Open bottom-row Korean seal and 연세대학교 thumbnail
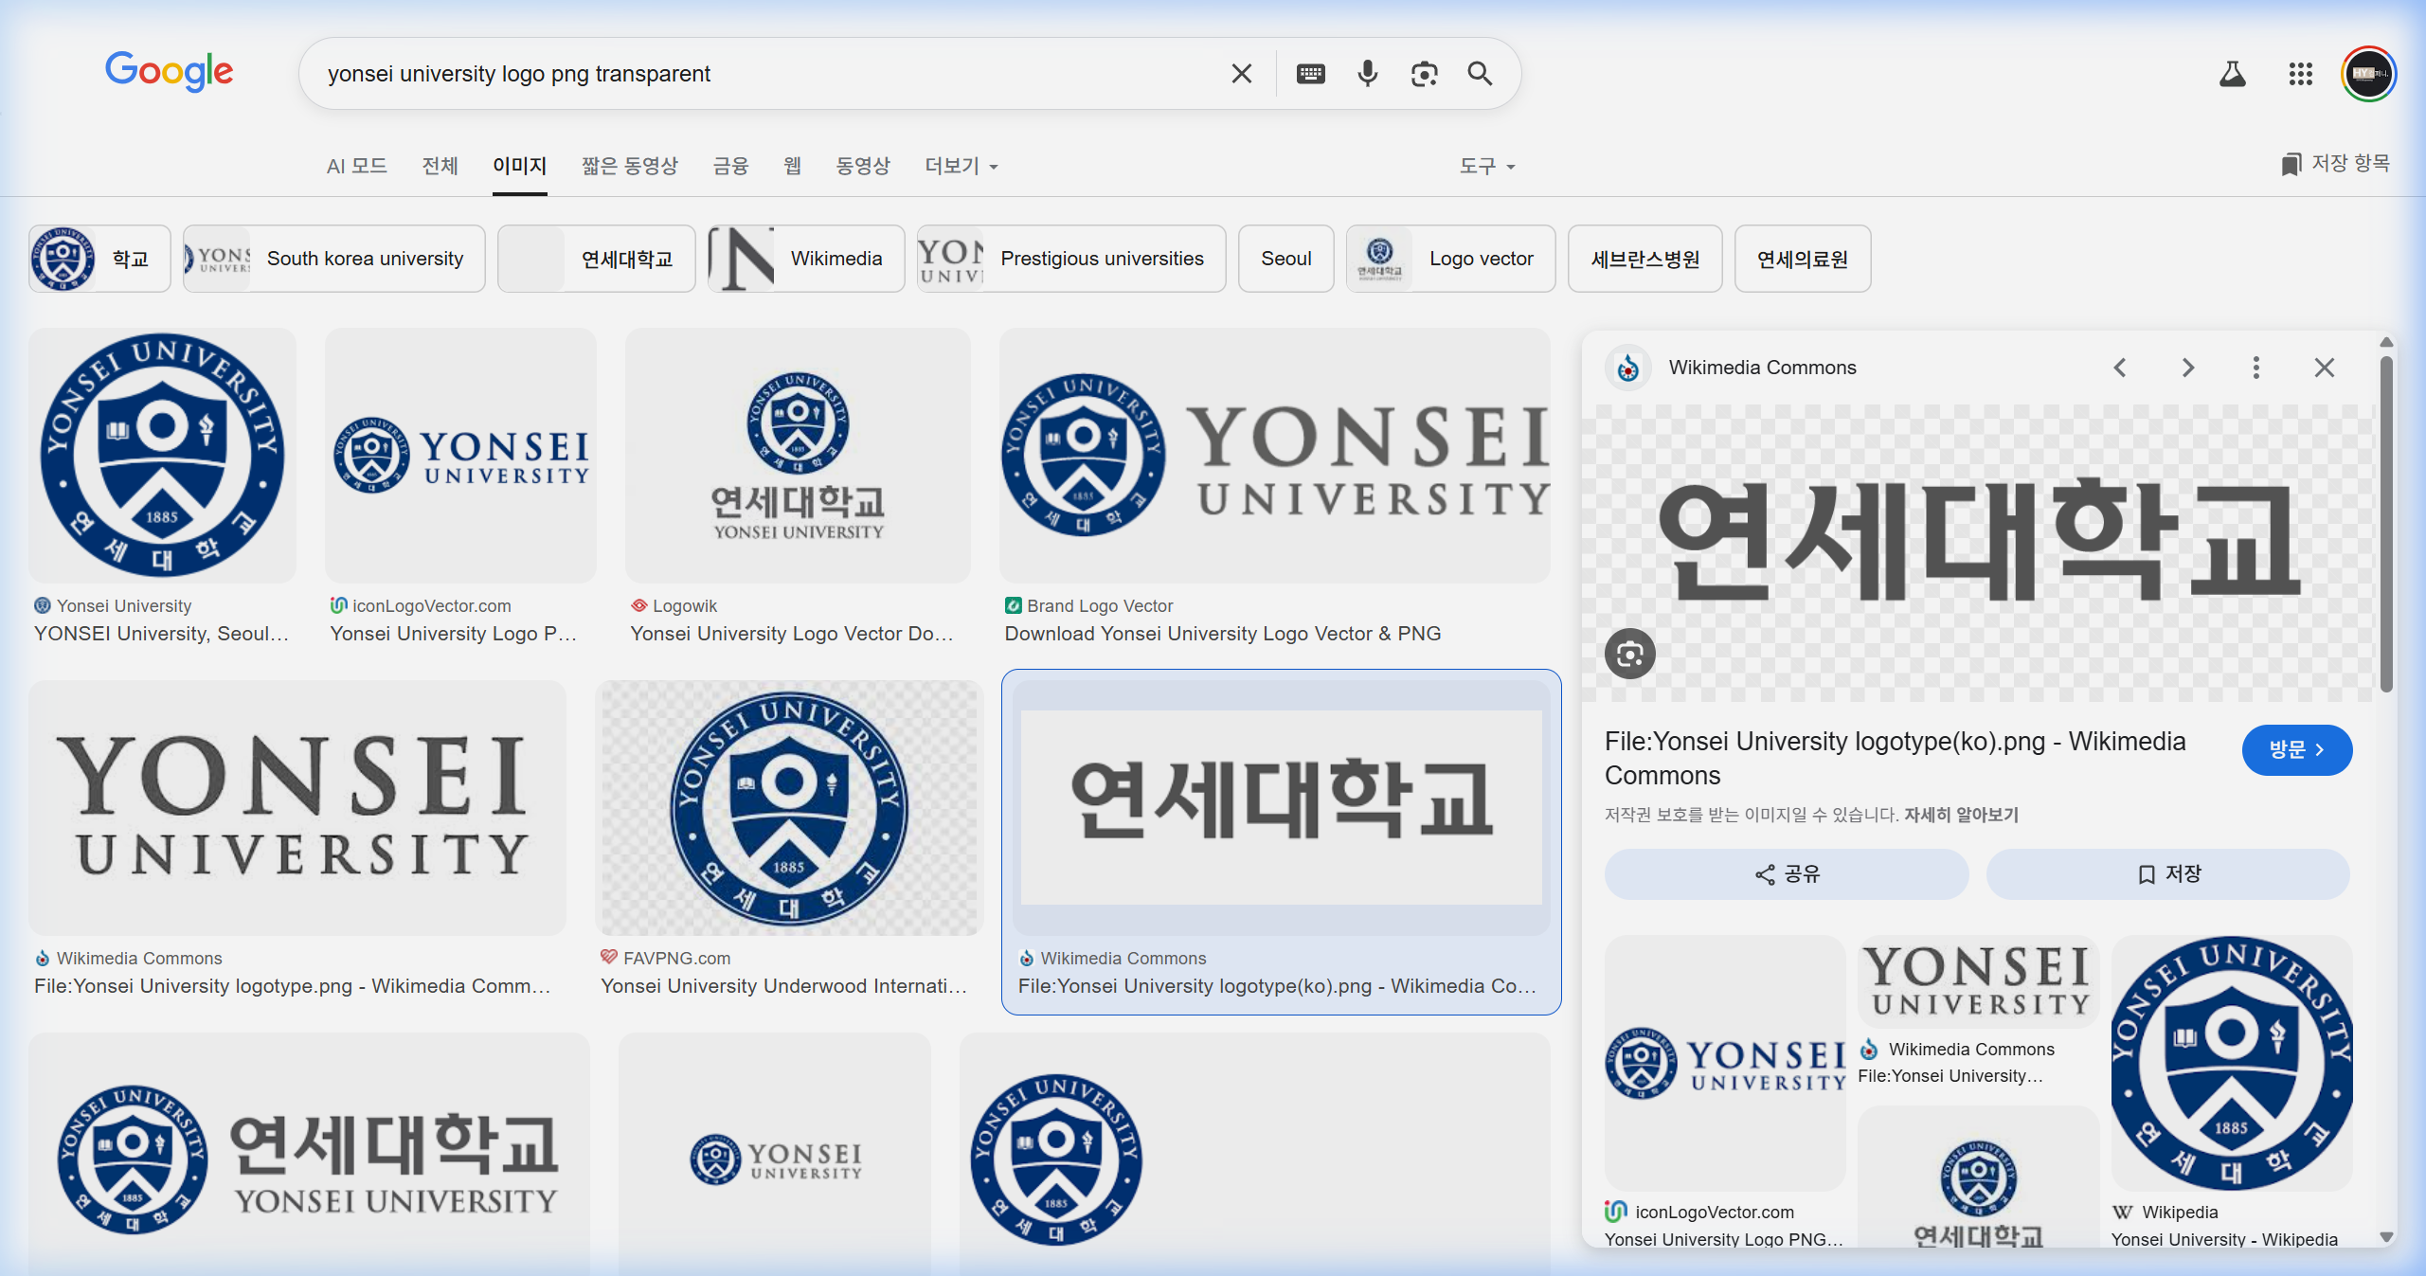 tap(309, 1154)
